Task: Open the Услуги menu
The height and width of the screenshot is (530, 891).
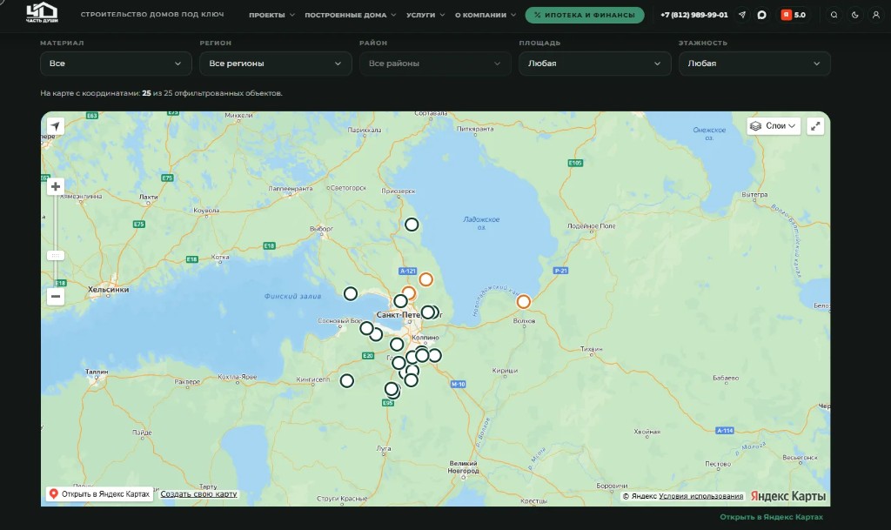Action: 425,15
